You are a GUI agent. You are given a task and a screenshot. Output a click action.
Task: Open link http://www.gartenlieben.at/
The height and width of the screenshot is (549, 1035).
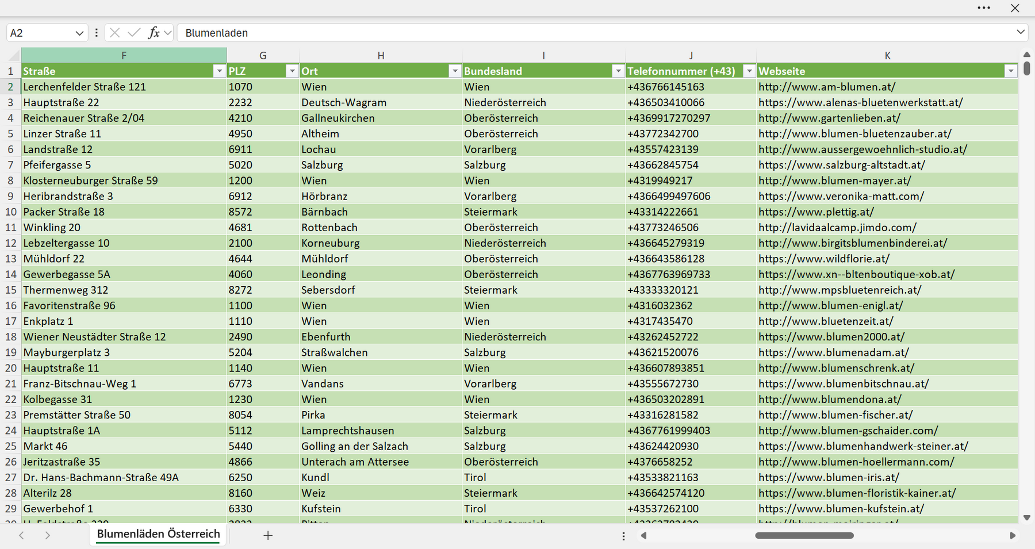[829, 118]
